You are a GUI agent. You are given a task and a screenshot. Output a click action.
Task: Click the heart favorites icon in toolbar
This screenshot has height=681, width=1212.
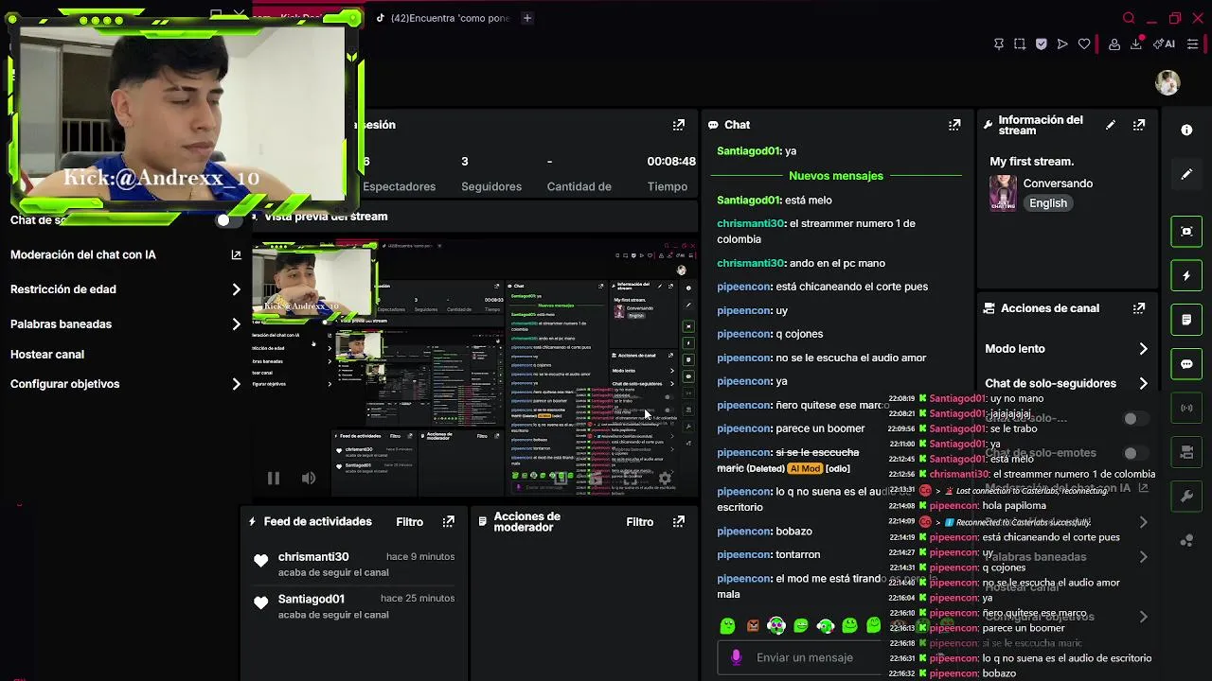coord(1084,44)
